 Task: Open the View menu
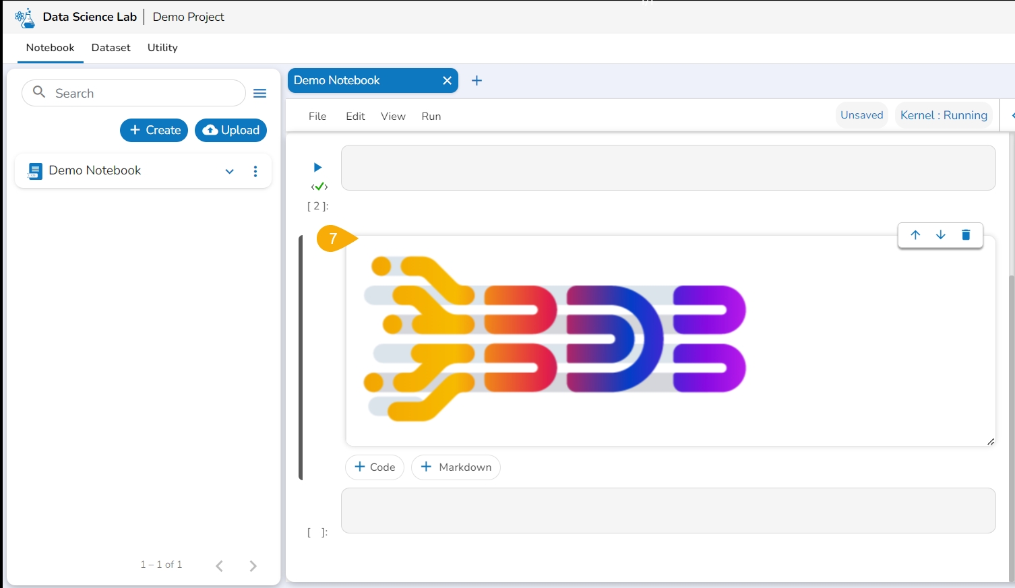click(x=393, y=117)
